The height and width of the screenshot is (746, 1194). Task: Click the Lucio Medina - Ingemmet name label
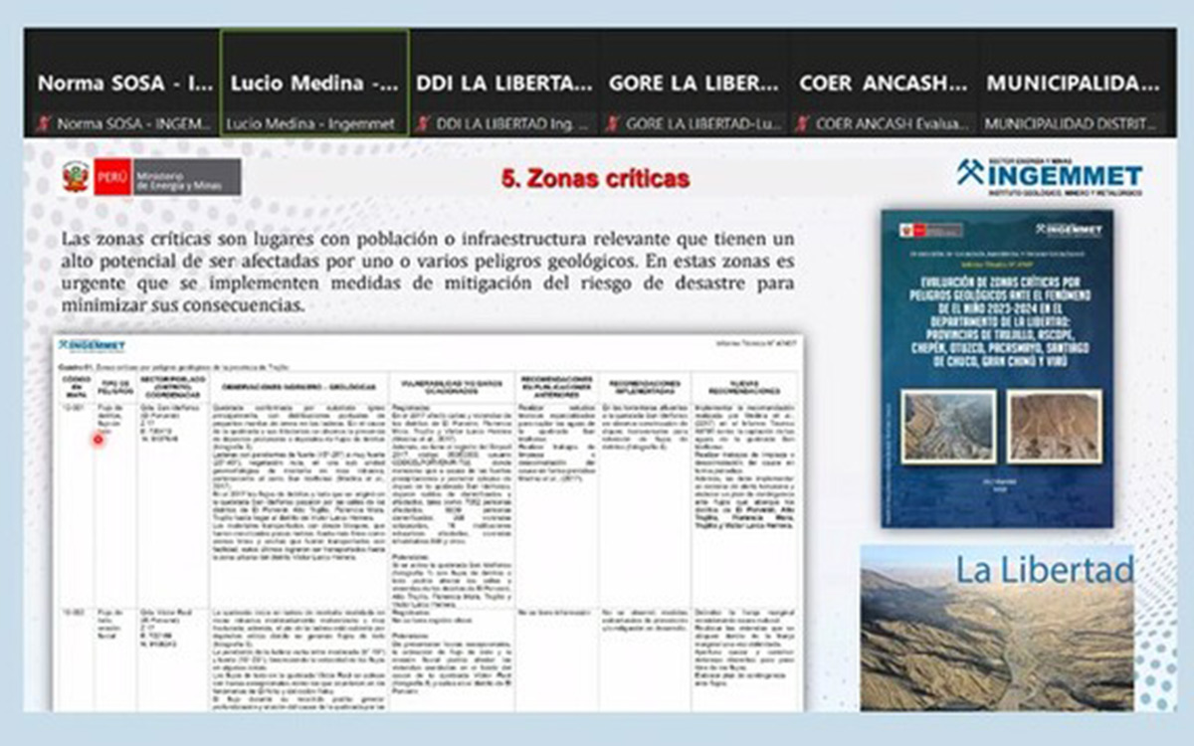coord(310,124)
